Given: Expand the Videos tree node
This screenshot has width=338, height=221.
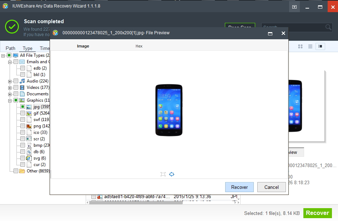Looking at the screenshot, I should point(10,88).
